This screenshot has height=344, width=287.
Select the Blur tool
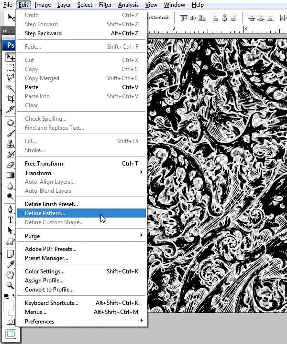point(10,186)
